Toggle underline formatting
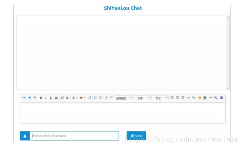This screenshot has height=147, width=243. (x=51, y=98)
